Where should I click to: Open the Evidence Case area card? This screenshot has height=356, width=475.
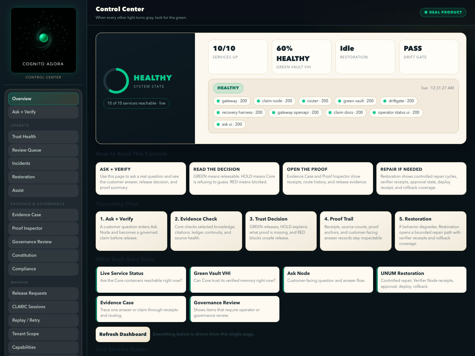tap(141, 309)
